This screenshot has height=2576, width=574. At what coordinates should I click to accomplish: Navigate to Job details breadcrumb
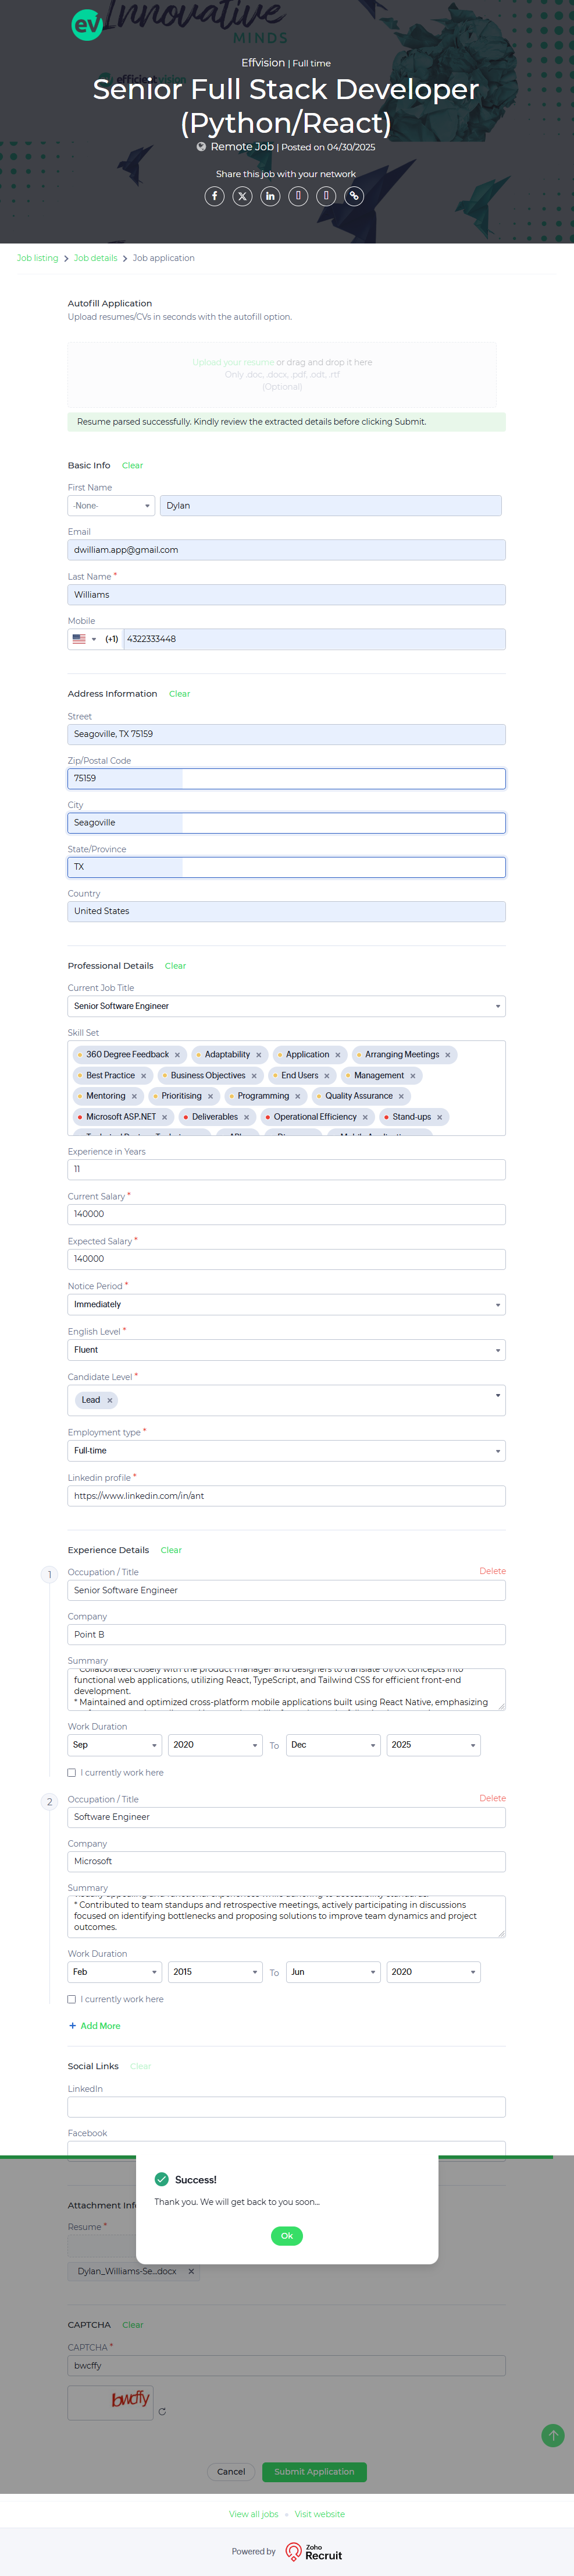tap(96, 258)
